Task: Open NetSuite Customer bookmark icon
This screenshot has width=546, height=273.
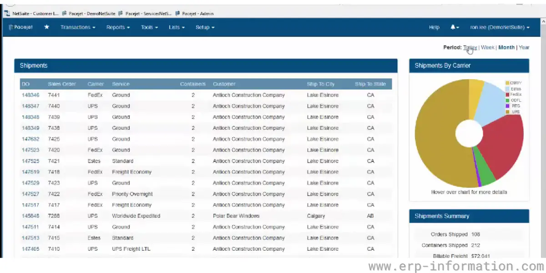Action: coord(7,14)
